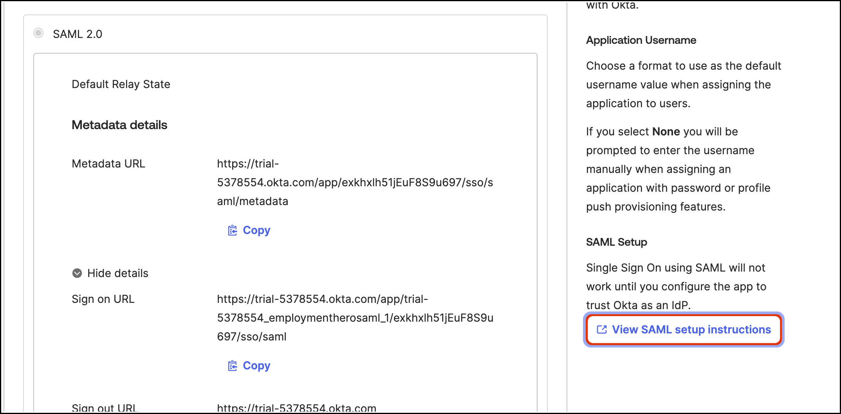
Task: Click the external link icon for SAML instructions
Action: point(602,329)
